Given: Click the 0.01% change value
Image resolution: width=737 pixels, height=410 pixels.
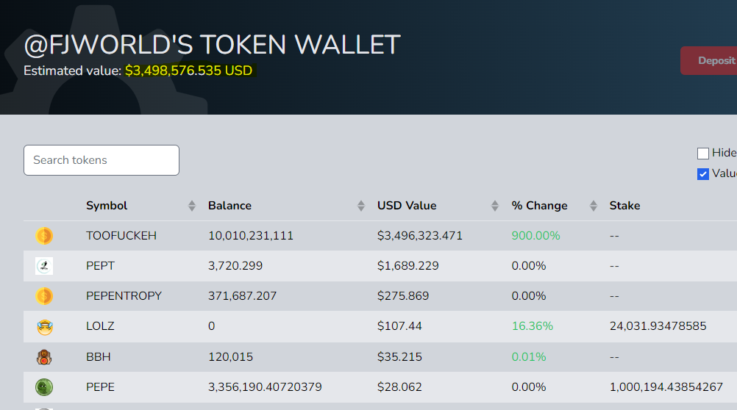Looking at the screenshot, I should (x=529, y=357).
